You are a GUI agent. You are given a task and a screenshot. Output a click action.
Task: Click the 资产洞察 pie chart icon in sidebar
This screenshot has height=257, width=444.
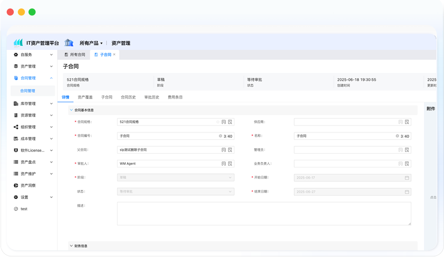[x=16, y=185]
